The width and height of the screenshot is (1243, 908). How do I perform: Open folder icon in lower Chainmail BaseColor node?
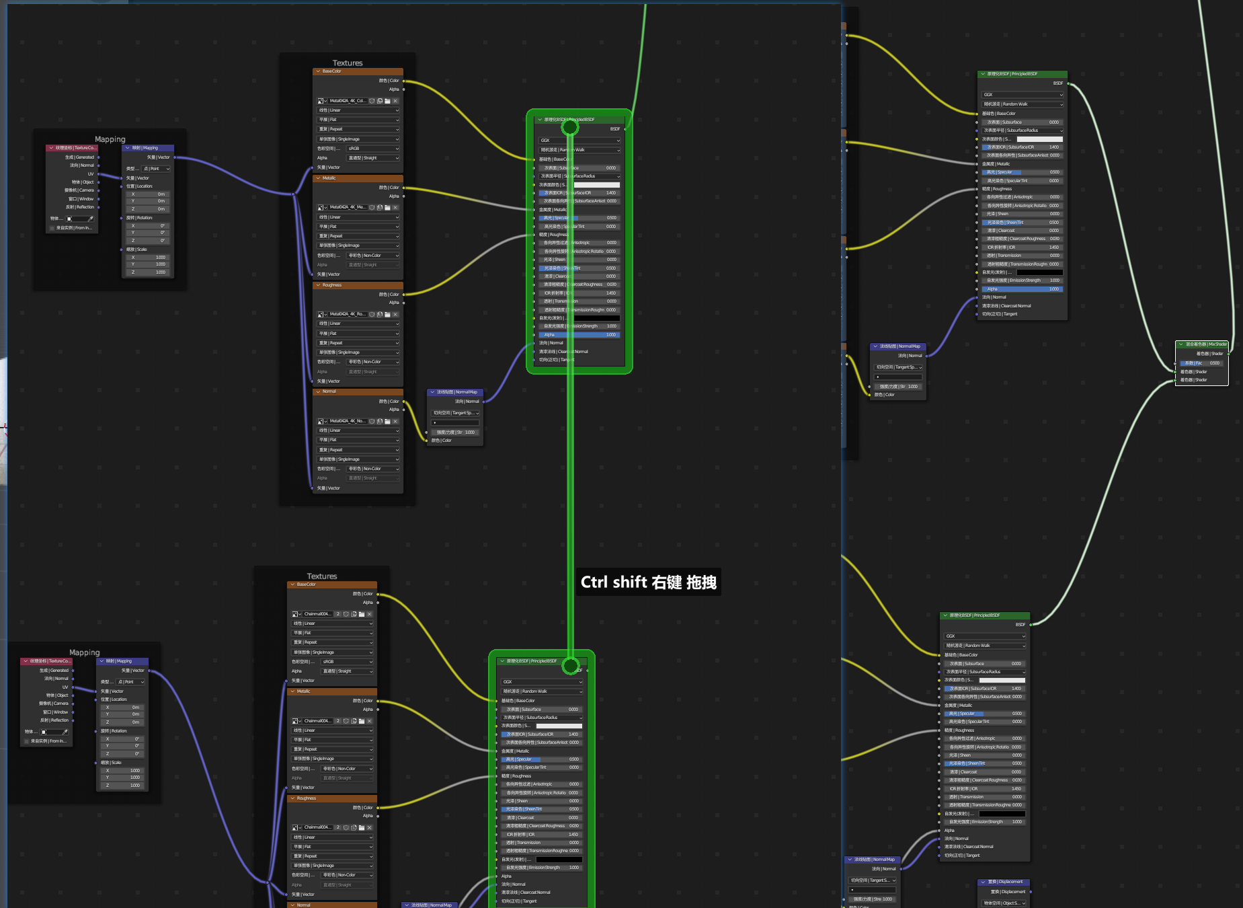(x=362, y=614)
